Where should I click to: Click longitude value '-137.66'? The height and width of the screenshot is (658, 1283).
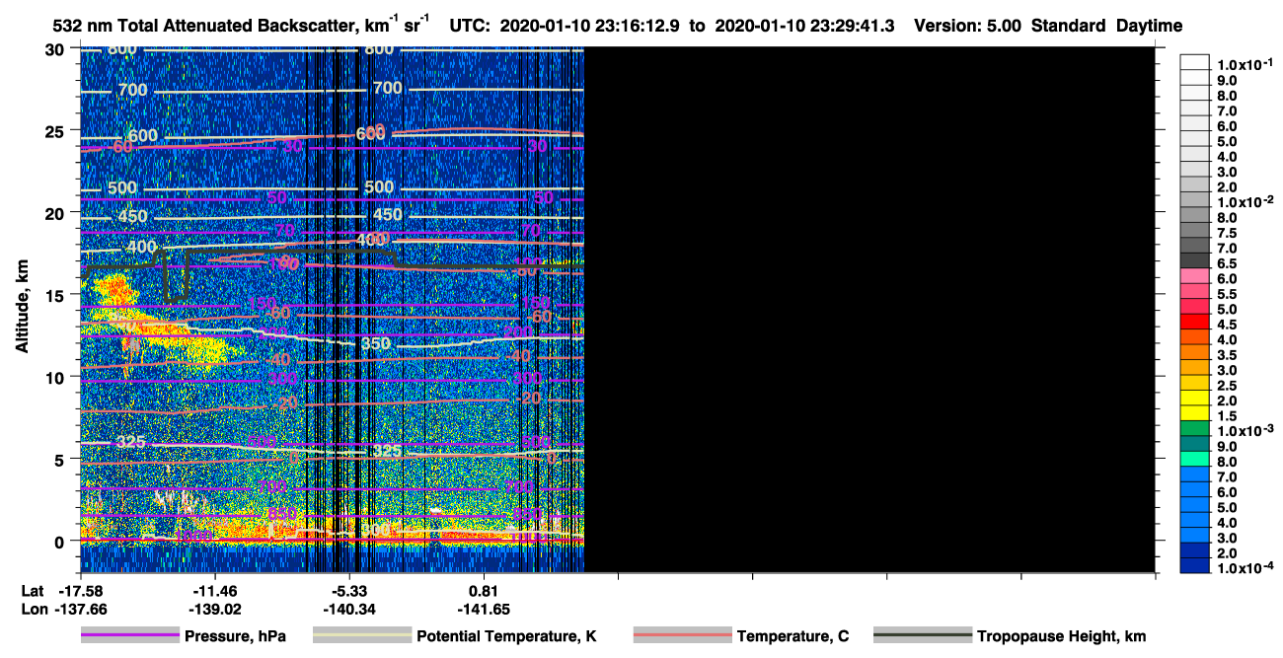click(80, 610)
